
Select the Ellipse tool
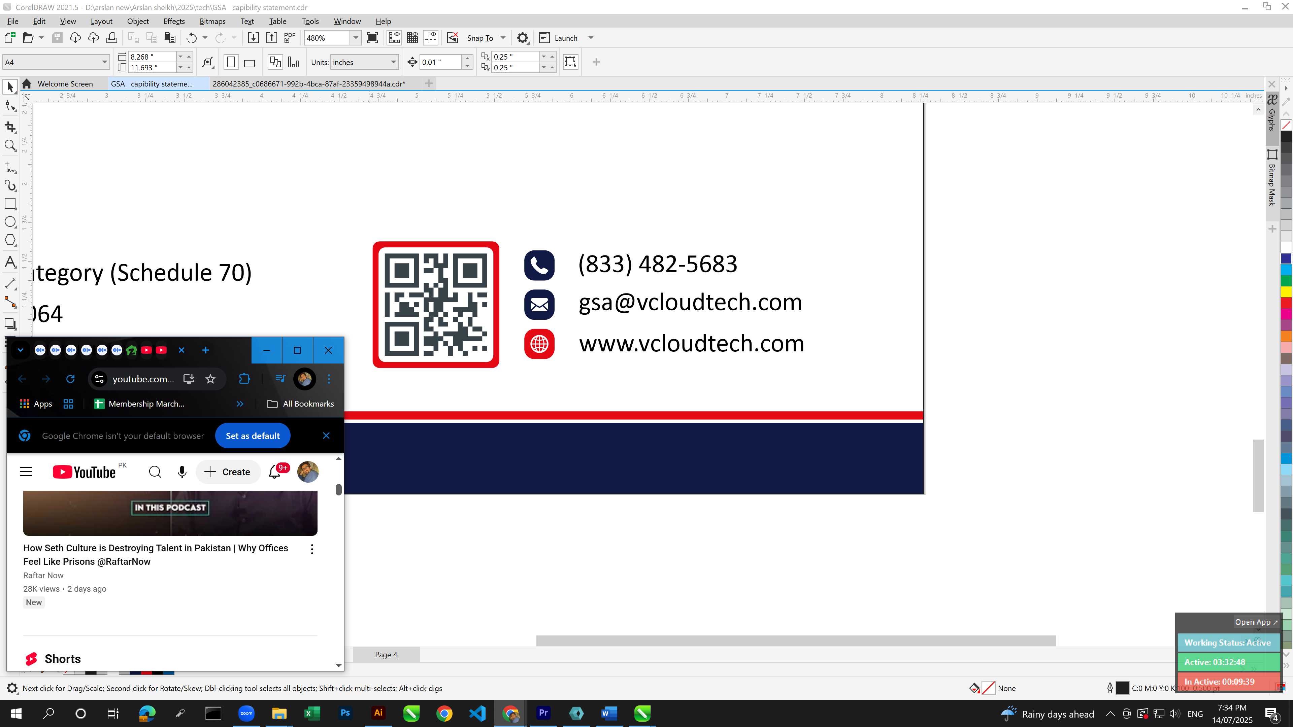[x=10, y=222]
